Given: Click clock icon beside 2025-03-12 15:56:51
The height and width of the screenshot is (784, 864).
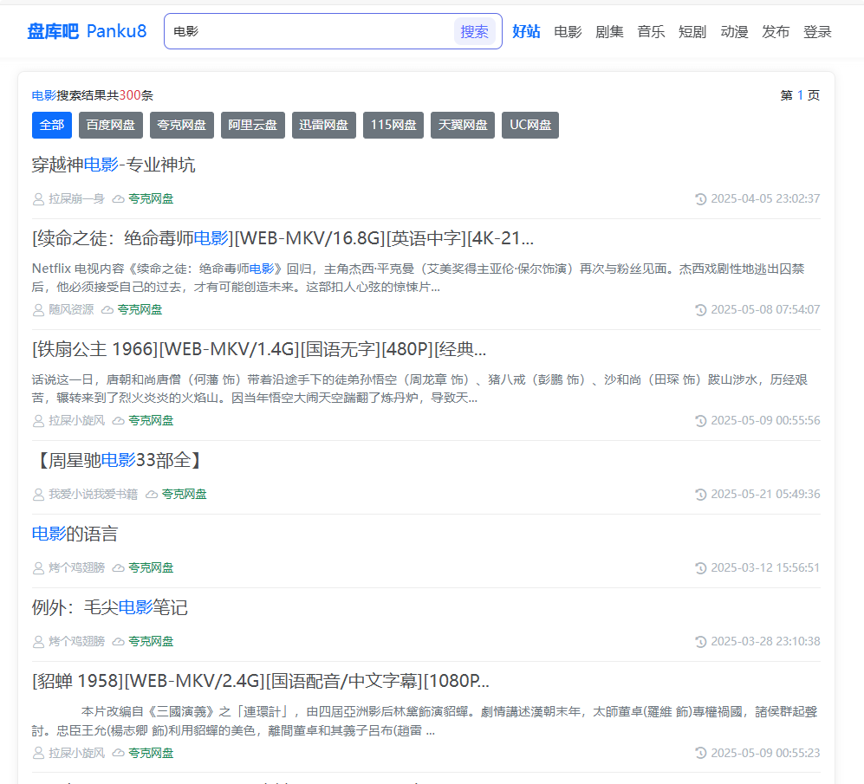Looking at the screenshot, I should [701, 568].
